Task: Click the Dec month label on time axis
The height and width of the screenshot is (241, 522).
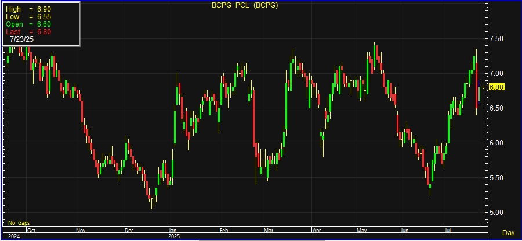Action: tap(129, 229)
